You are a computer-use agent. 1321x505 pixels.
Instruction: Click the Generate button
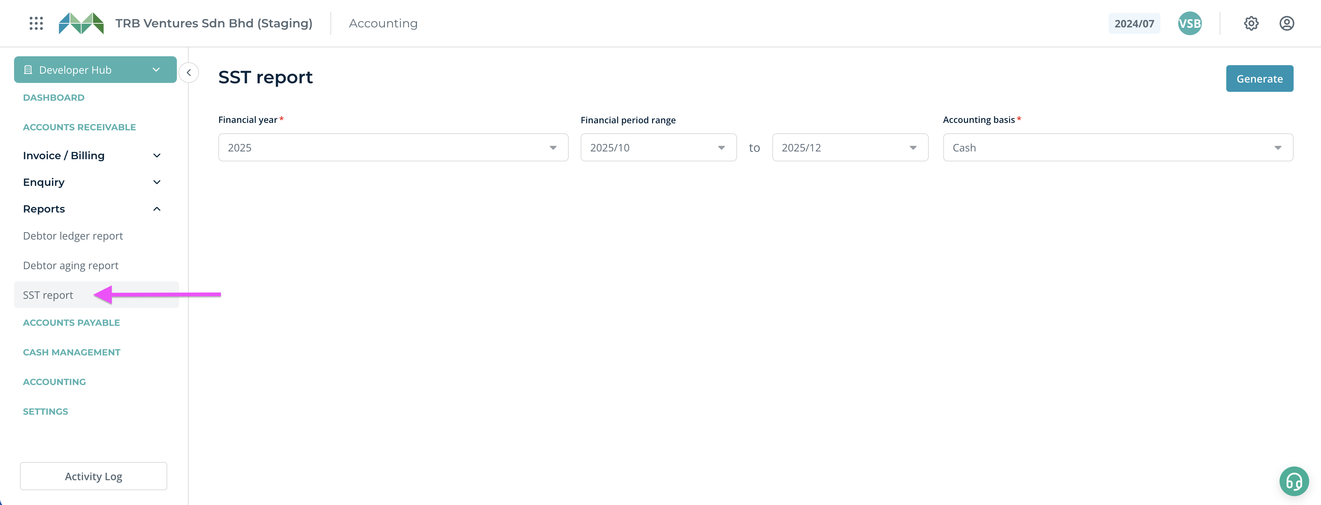click(x=1259, y=78)
